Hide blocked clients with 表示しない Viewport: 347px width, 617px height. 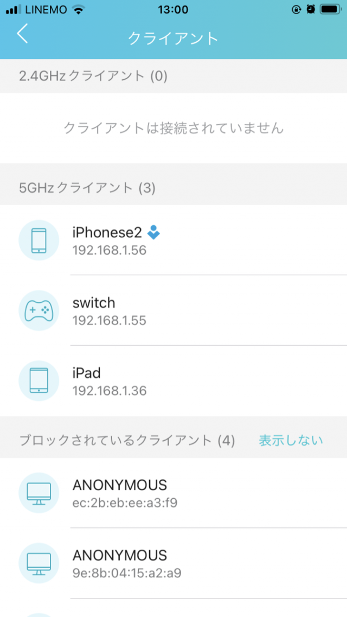coord(291,440)
